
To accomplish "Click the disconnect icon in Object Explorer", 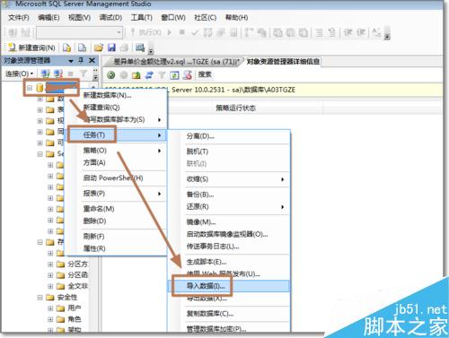I will [x=57, y=74].
